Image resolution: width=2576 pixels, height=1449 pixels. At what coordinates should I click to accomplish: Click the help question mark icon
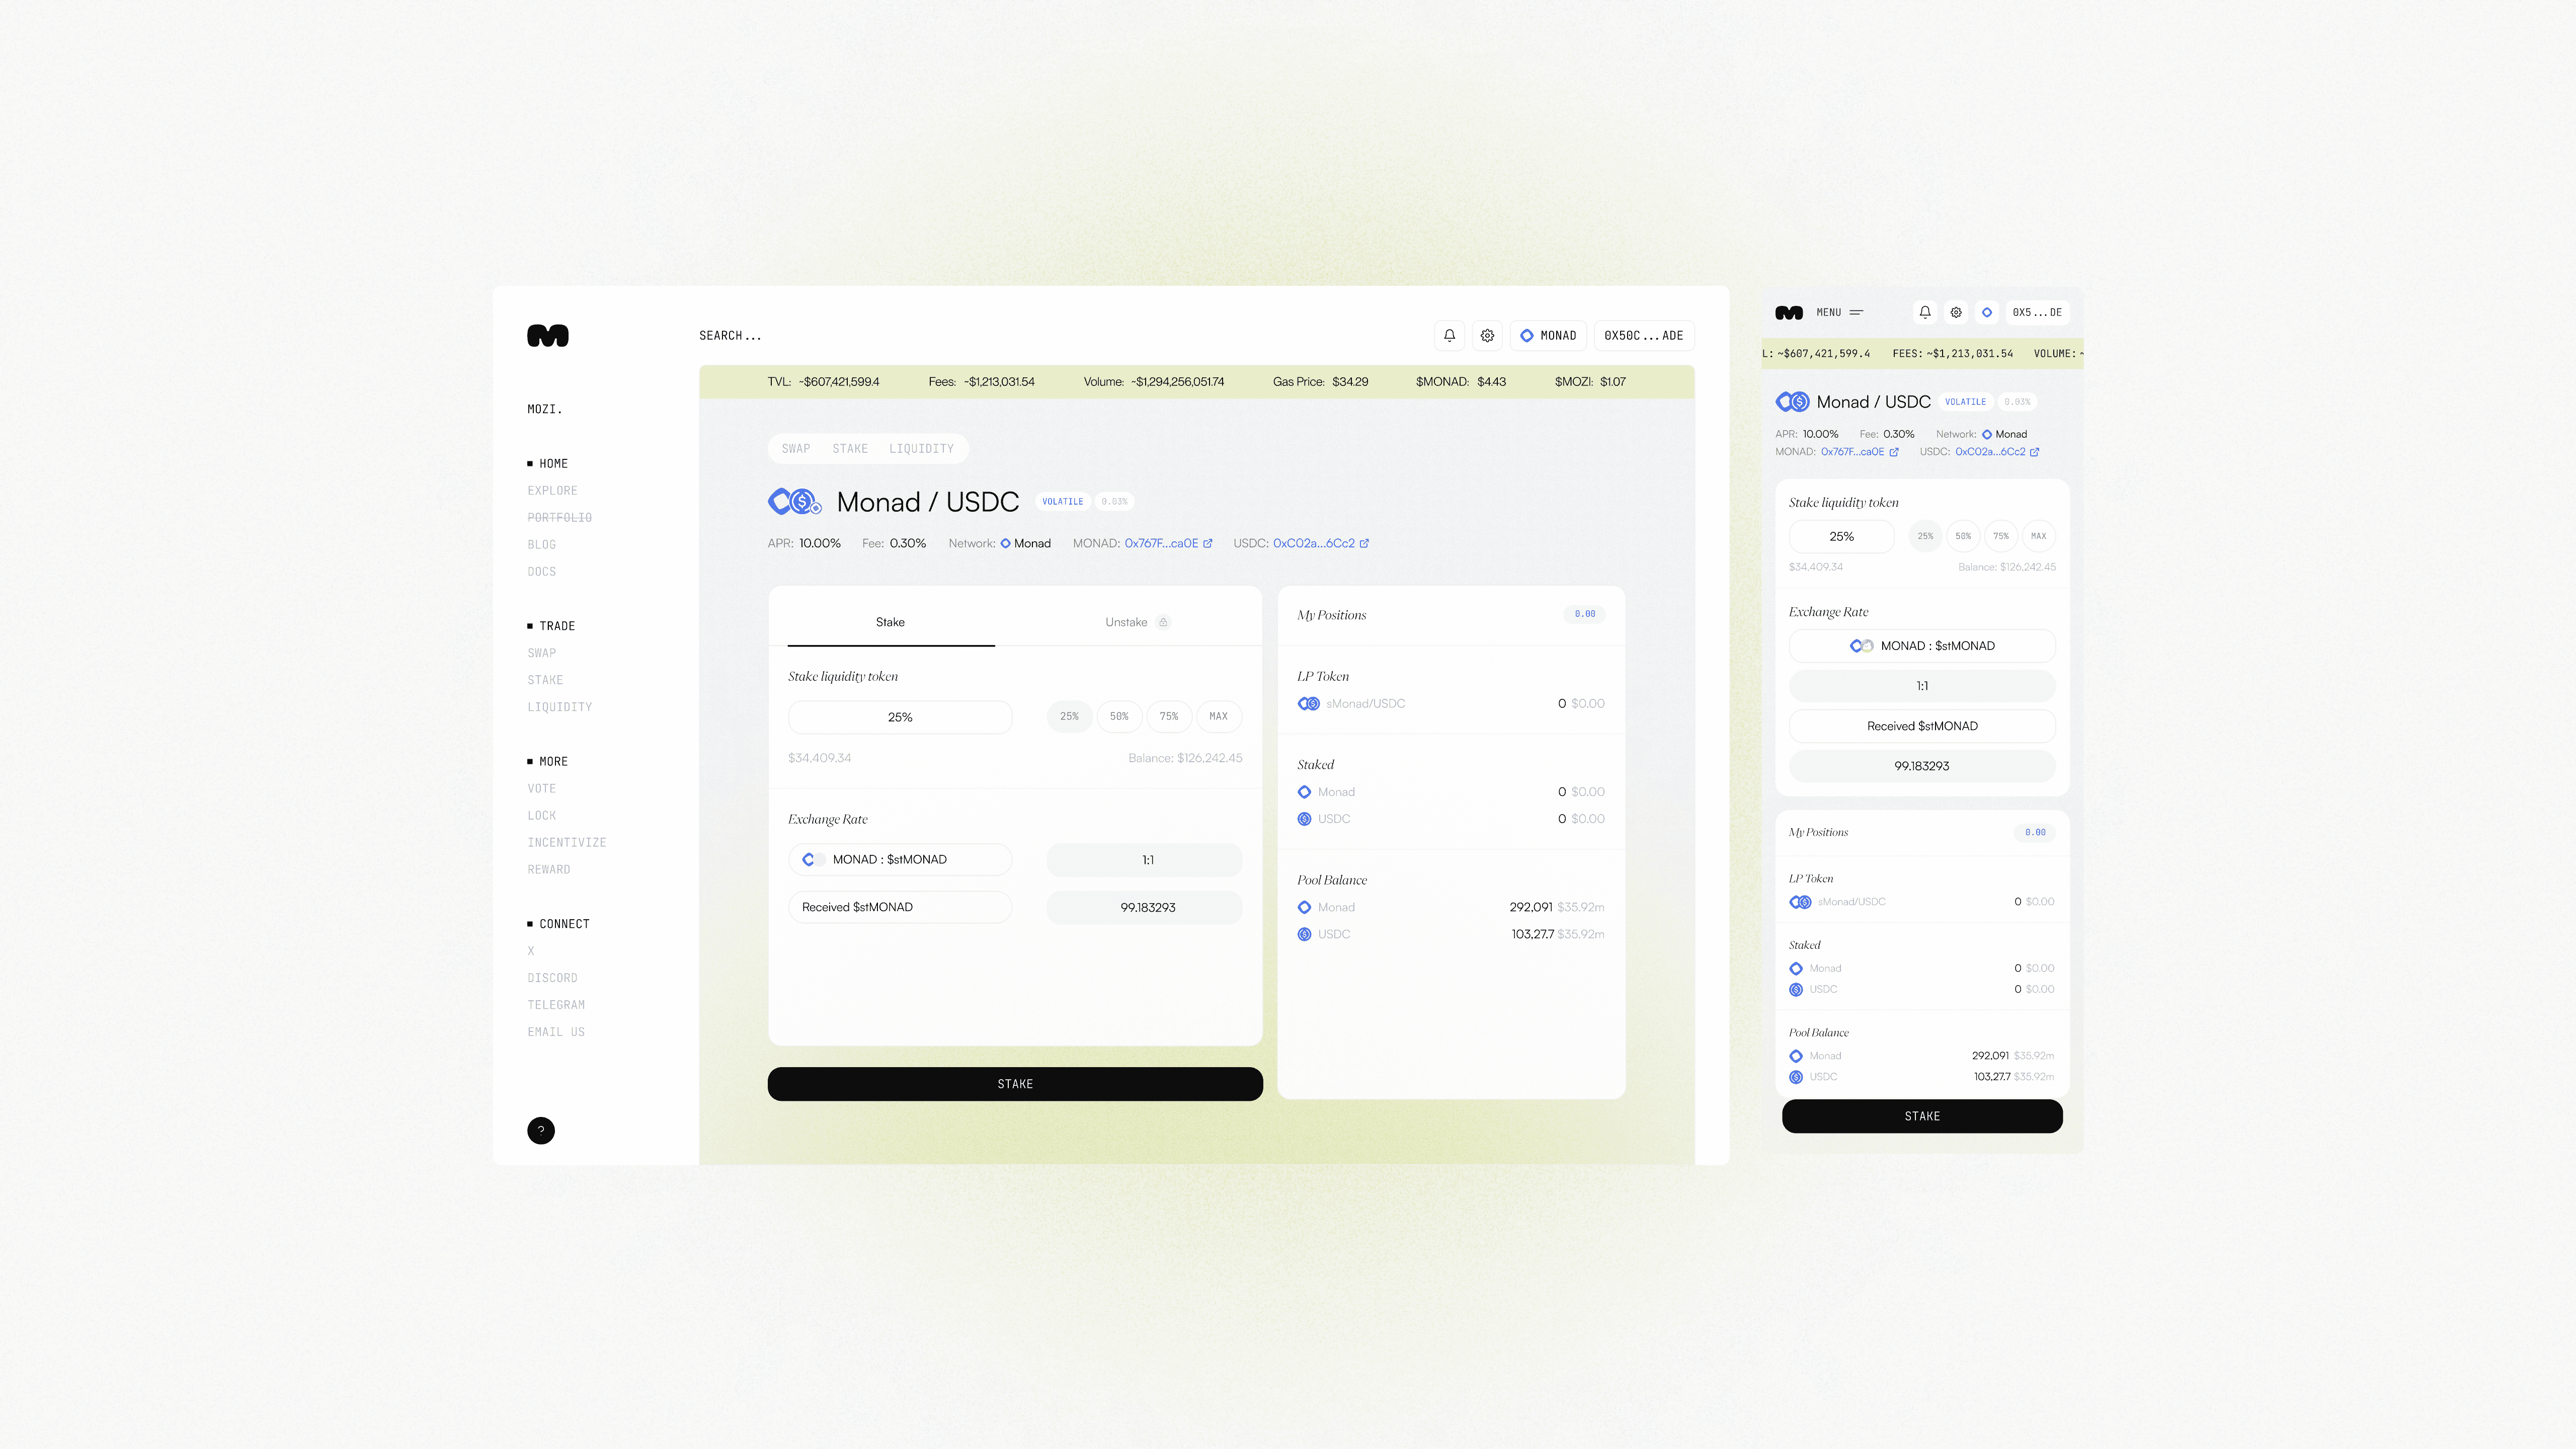tap(541, 1130)
